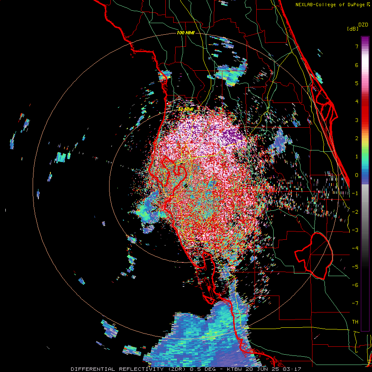The height and width of the screenshot is (372, 372).
Task: Select the -1 dB scale value
Action: tap(355, 193)
